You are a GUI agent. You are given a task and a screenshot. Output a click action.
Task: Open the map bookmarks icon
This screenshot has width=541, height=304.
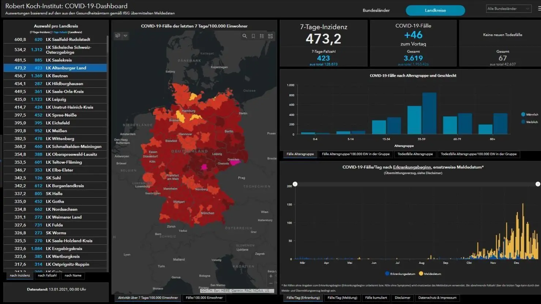tap(253, 36)
